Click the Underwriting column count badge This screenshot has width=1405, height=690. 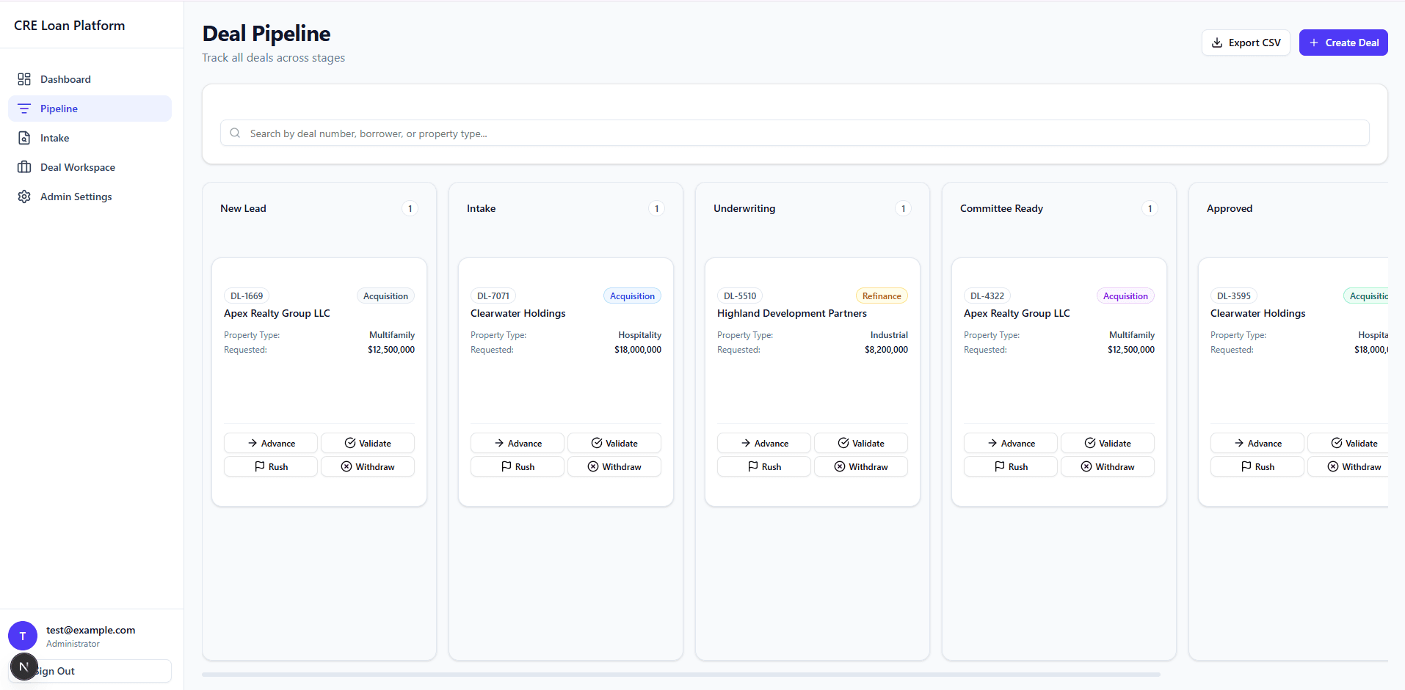[x=903, y=208]
